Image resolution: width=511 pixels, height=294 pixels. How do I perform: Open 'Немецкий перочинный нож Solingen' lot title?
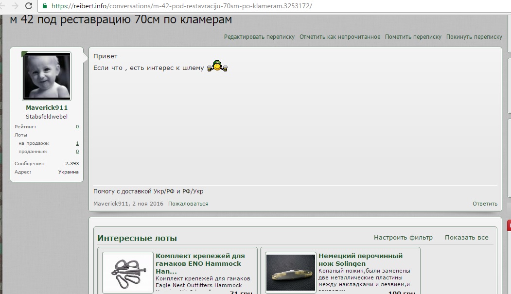(360, 259)
